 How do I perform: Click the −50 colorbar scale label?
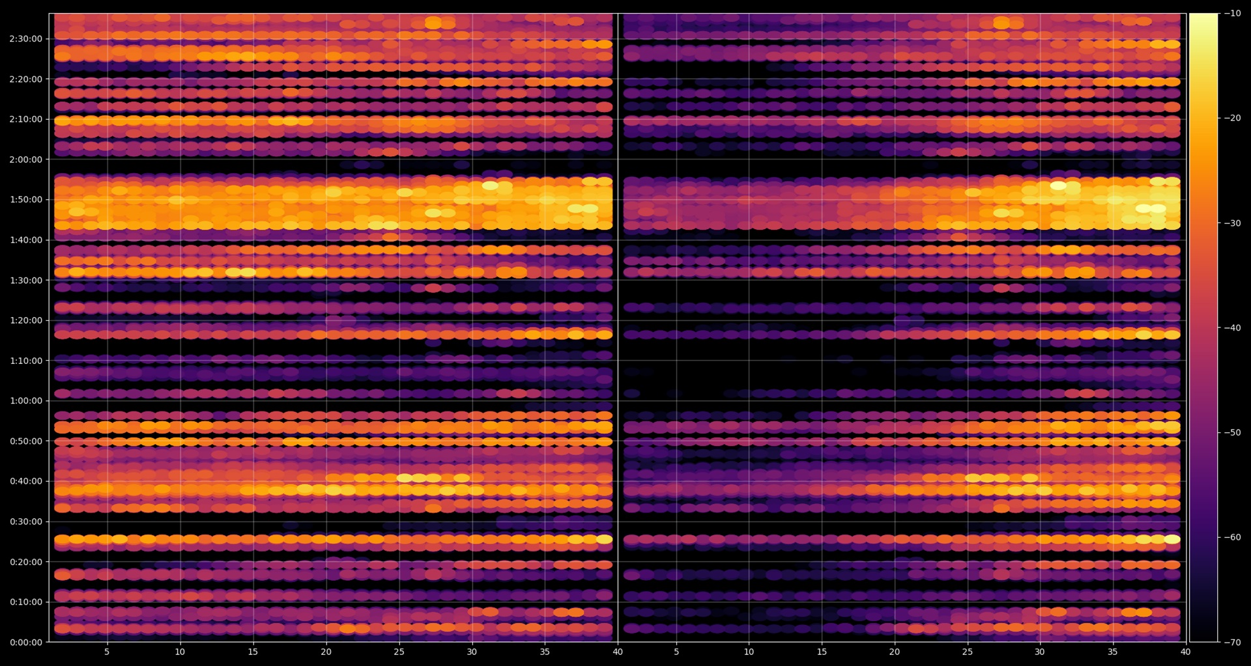point(1233,432)
